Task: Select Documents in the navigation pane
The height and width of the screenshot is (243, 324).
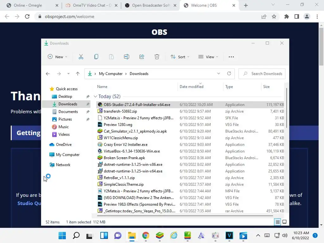Action: pyautogui.click(x=68, y=112)
